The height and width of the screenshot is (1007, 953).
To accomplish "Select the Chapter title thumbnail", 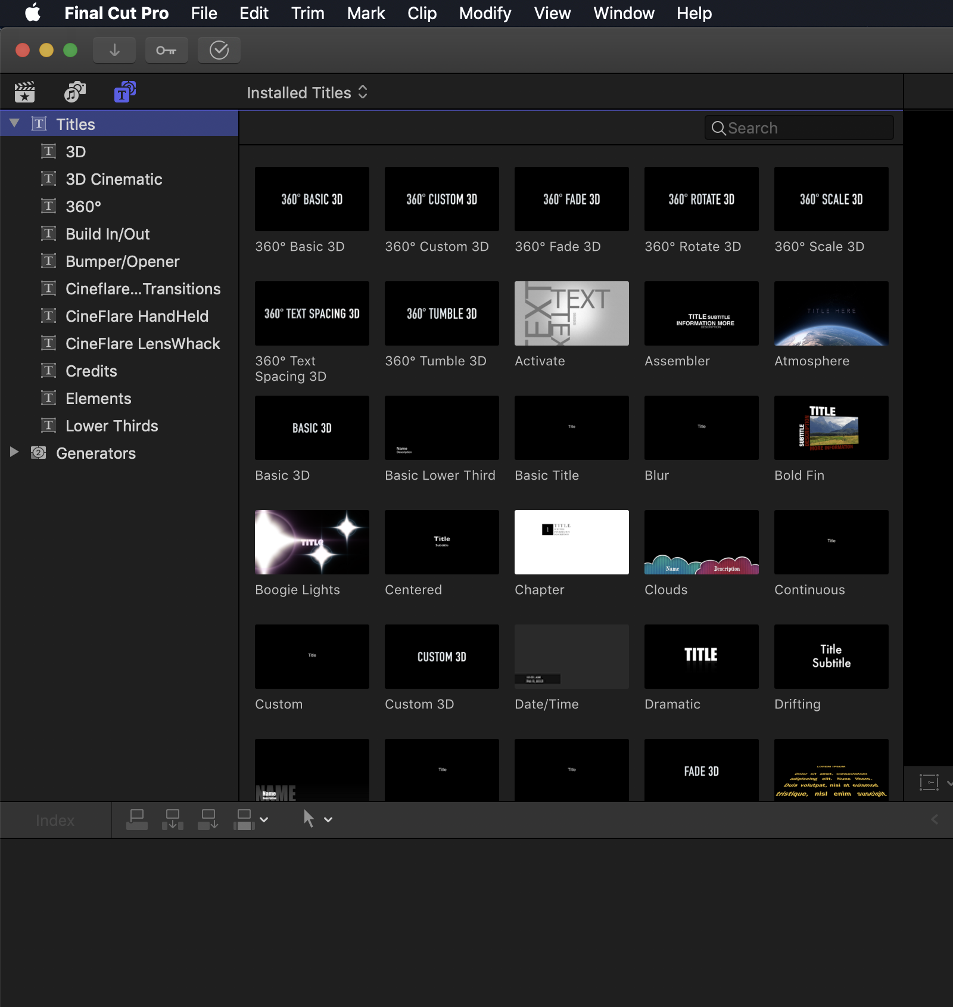I will [x=572, y=542].
